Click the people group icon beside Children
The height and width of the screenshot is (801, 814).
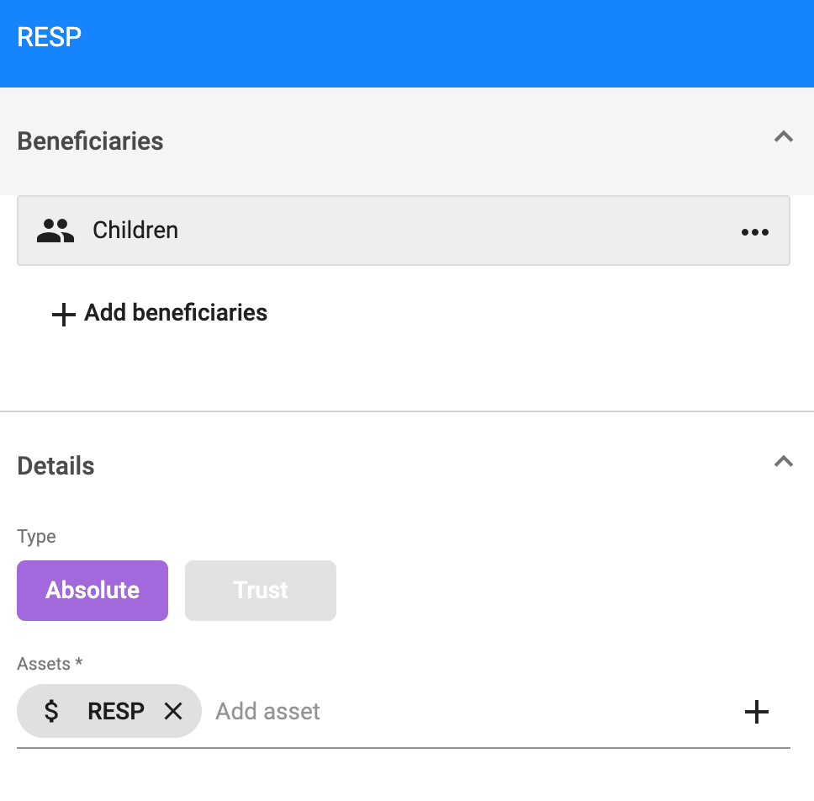(x=55, y=231)
